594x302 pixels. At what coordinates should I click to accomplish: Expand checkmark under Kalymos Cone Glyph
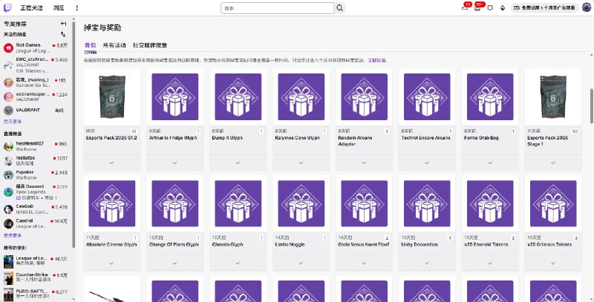pos(301,163)
